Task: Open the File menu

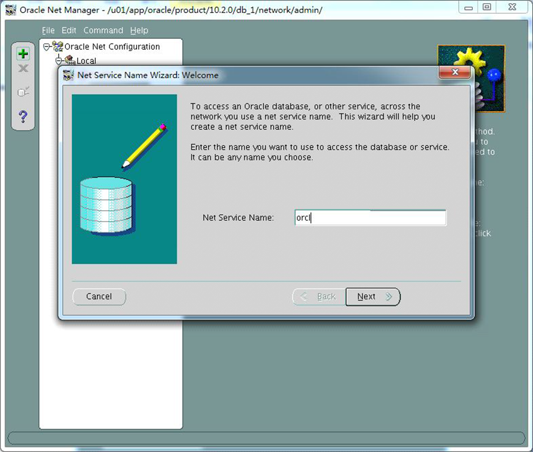Action: pyautogui.click(x=48, y=30)
